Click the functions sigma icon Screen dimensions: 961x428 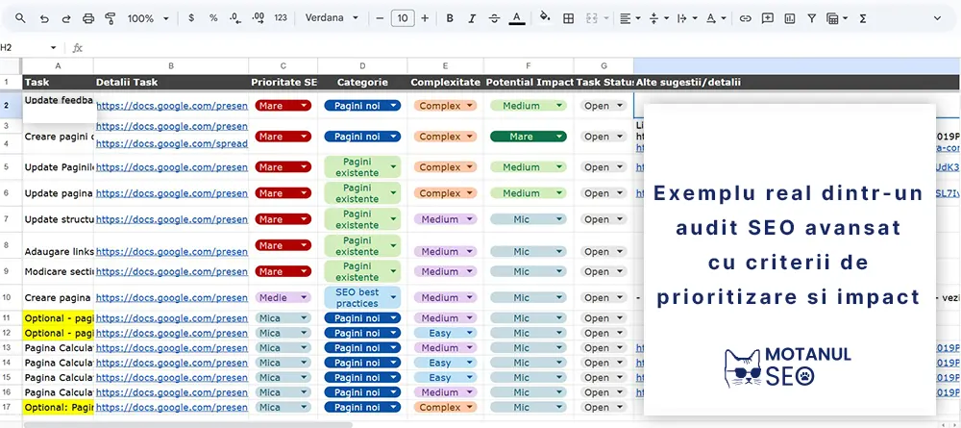[862, 18]
